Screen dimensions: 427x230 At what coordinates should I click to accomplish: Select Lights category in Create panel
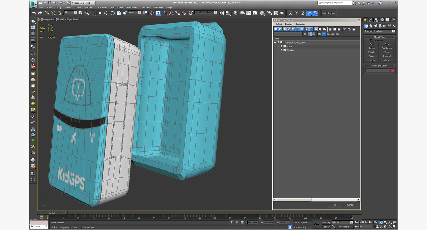376,26
